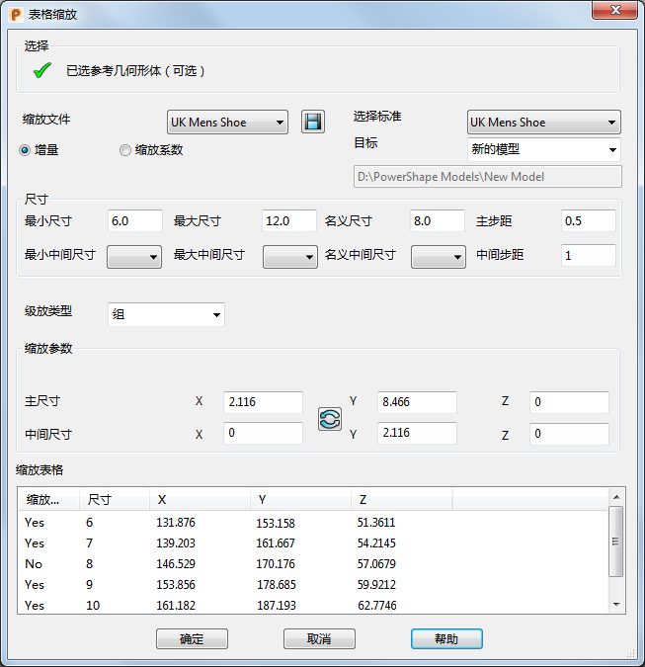Click the 主步距 field with 0.5

589,220
